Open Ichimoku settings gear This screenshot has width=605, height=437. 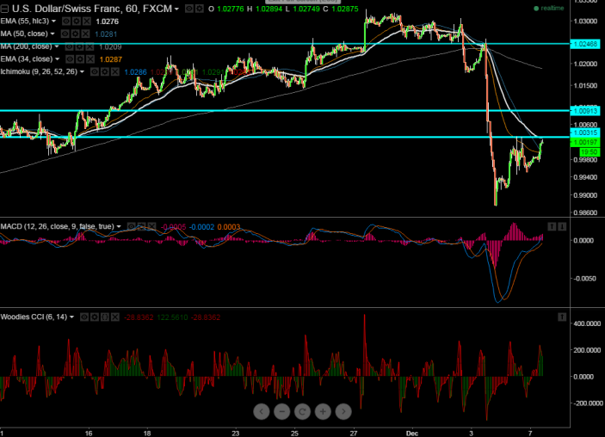[105, 71]
